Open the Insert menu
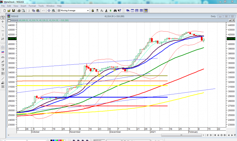 click(23, 6)
